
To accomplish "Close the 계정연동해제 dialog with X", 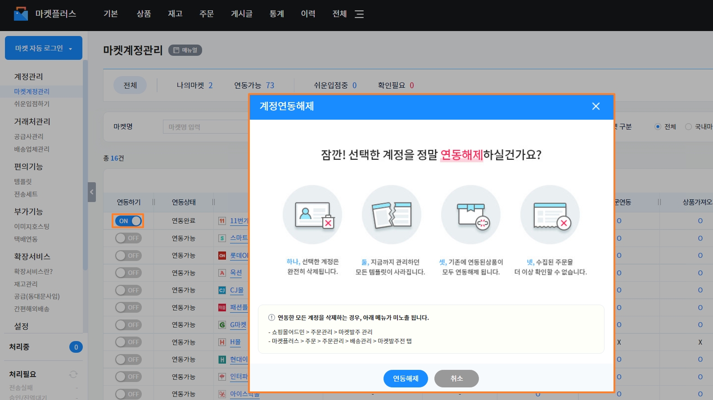I will 596,106.
